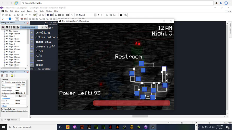The width and height of the screenshot is (232, 130).
Task: Select the 'camera stuff' event group
Action: pos(45,47)
